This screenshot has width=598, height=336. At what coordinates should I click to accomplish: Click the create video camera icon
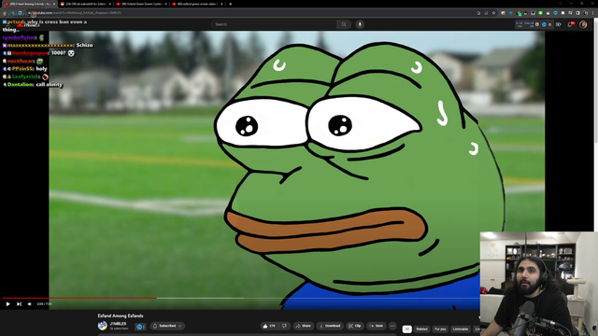click(559, 24)
